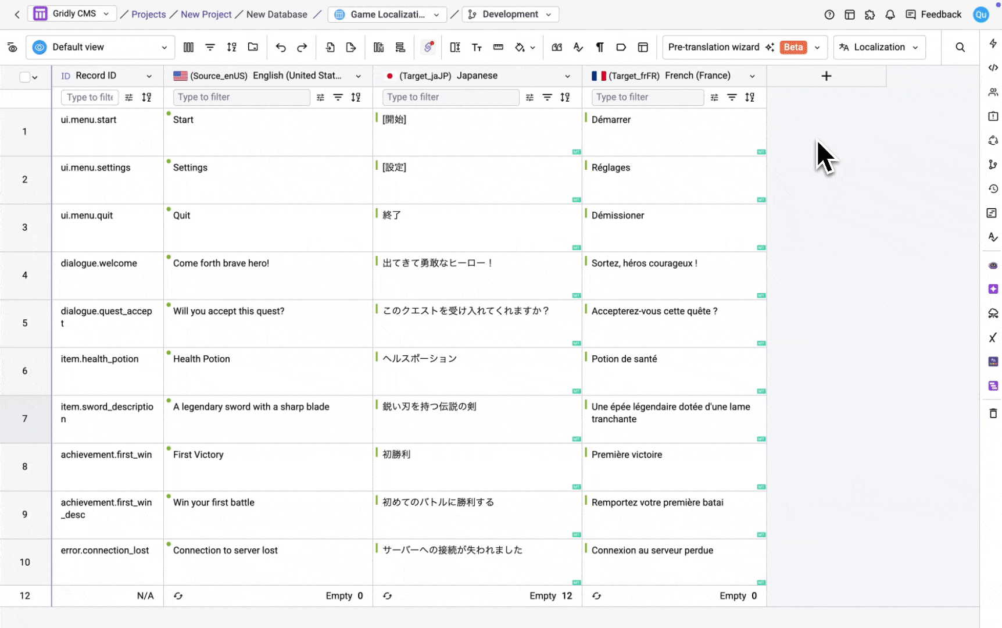
Task: Open the Localization dropdown
Action: point(879,47)
